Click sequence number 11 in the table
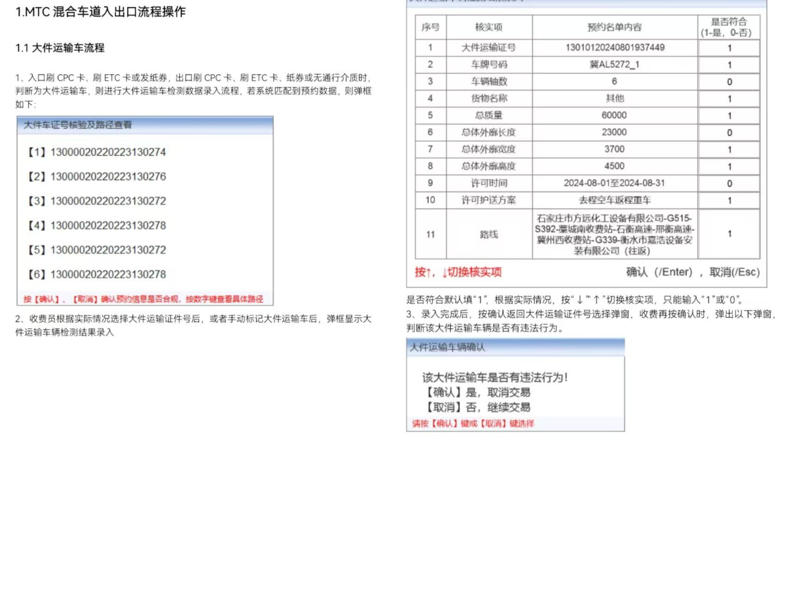The width and height of the screenshot is (789, 592). [430, 234]
